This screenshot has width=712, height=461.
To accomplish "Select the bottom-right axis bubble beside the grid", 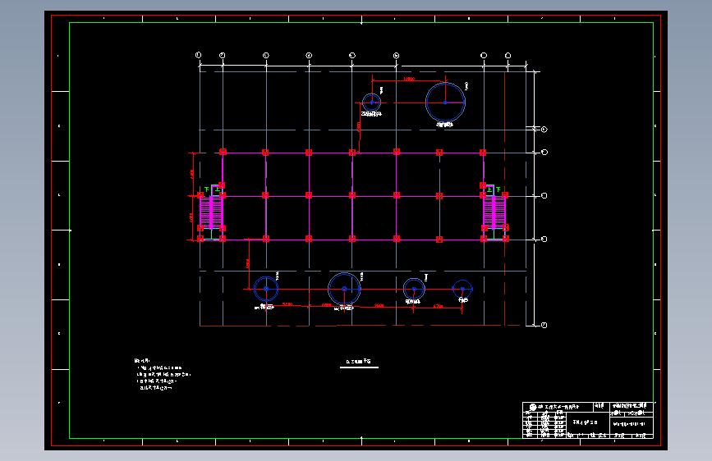I will coord(544,325).
